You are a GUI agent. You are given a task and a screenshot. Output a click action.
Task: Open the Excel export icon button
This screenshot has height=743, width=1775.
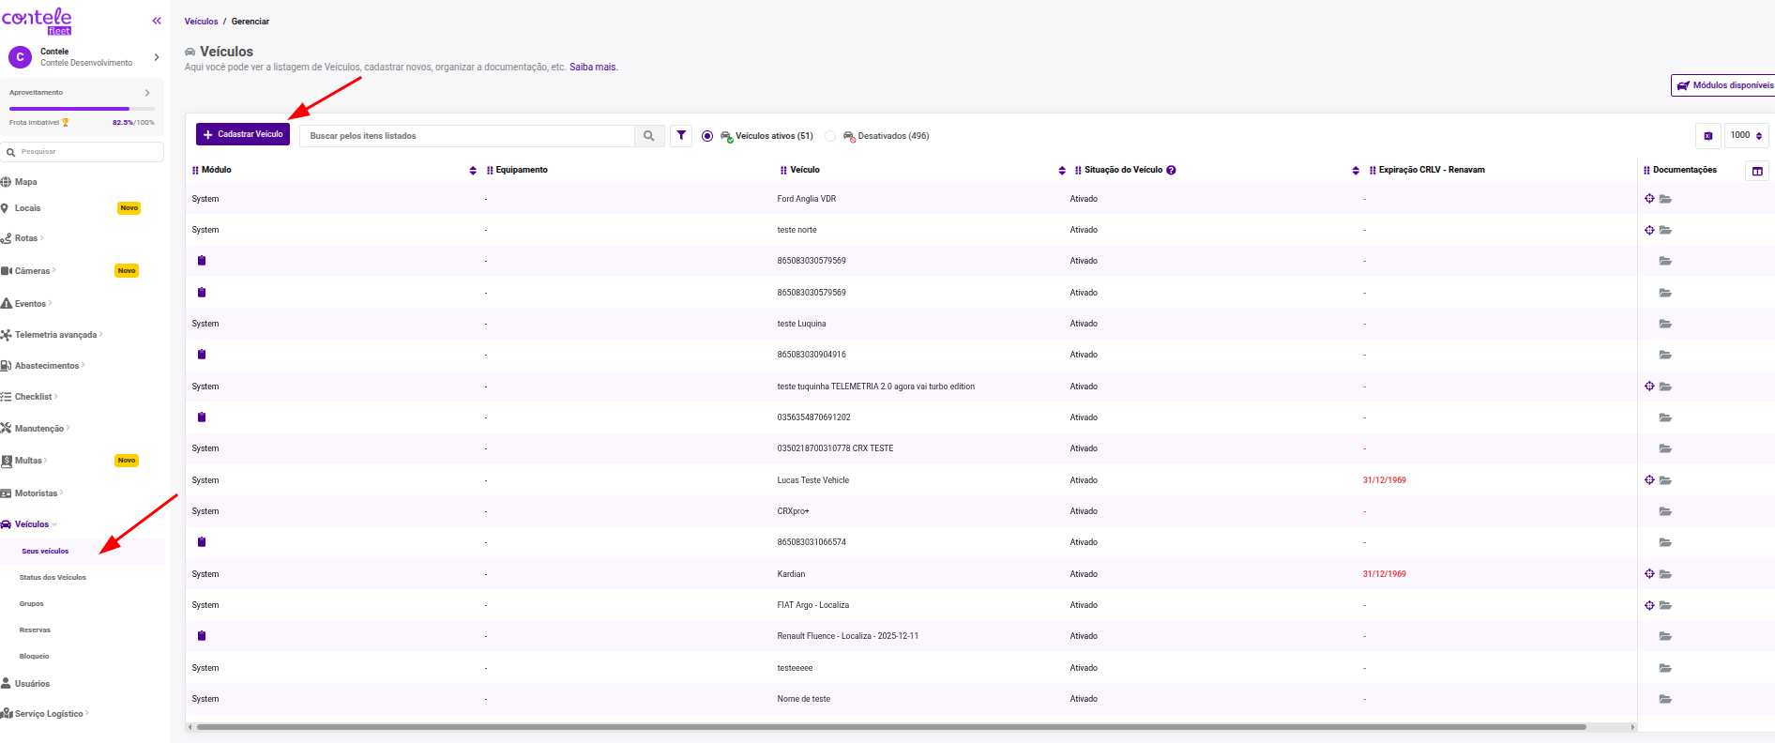pyautogui.click(x=1708, y=136)
